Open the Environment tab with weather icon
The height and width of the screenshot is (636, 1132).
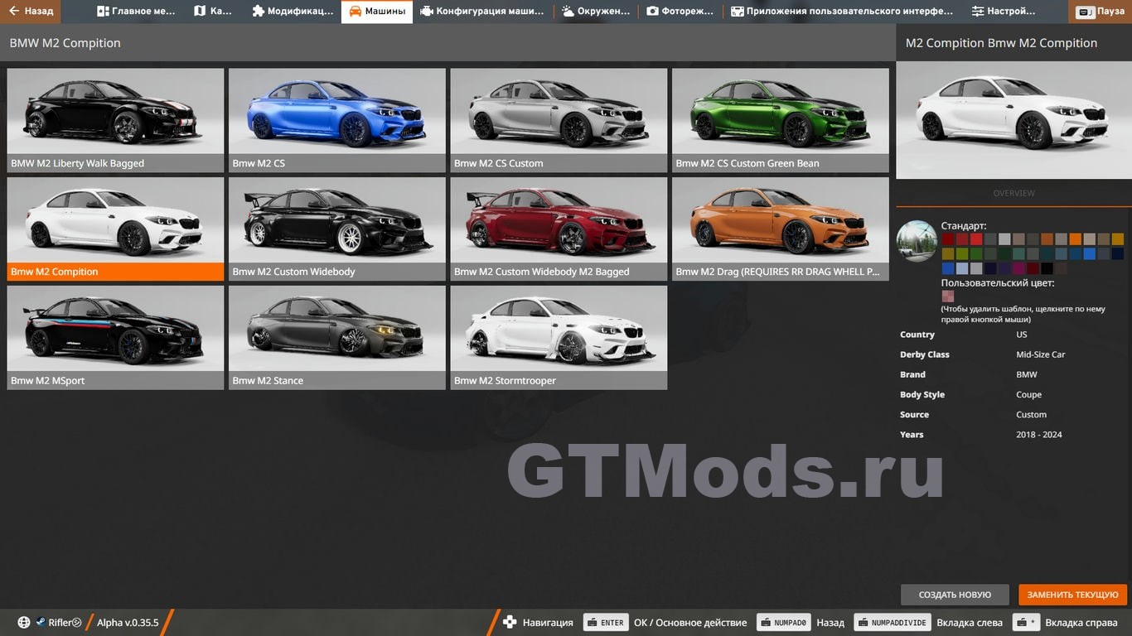click(x=596, y=12)
